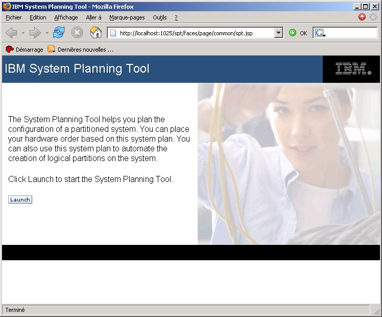Open the Outils menu
Viewport: 382px width, 317px height.
160,17
